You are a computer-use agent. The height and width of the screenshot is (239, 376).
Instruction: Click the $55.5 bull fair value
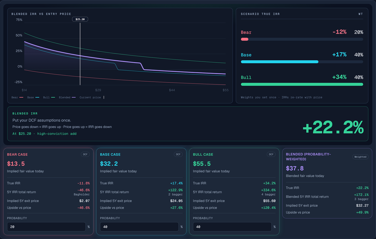click(x=202, y=164)
